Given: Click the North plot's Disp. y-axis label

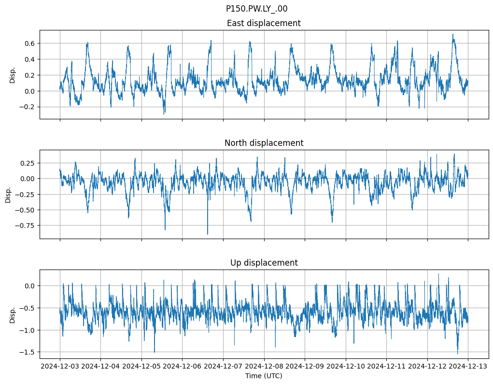Looking at the screenshot, I should (x=8, y=194).
